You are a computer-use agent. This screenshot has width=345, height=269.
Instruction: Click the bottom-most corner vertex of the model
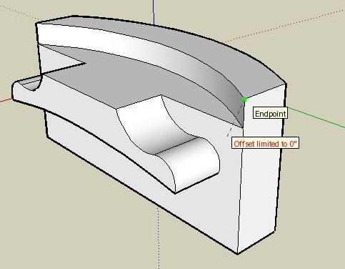pyautogui.click(x=237, y=254)
